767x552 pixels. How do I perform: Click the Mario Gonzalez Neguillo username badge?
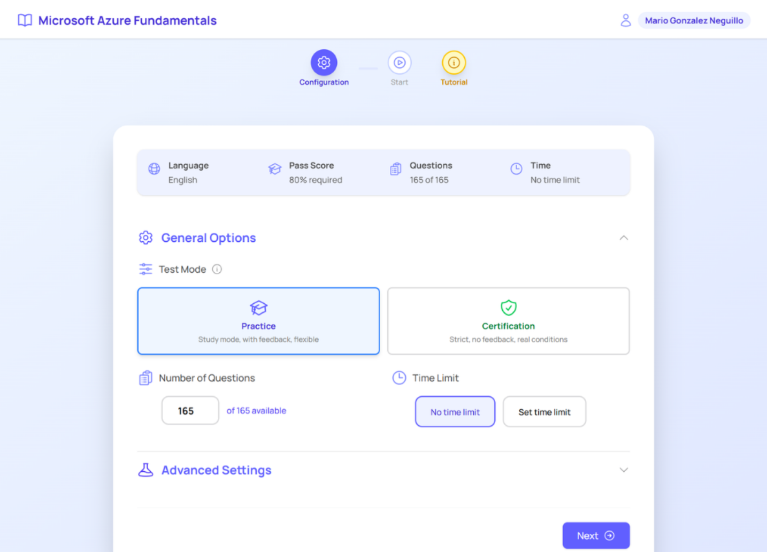point(694,20)
